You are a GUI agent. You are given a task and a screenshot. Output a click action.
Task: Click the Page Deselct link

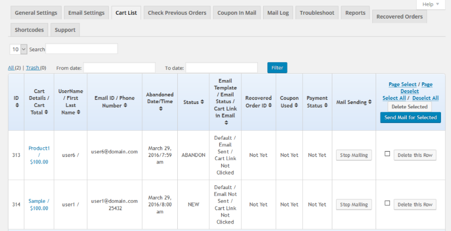pyautogui.click(x=417, y=88)
